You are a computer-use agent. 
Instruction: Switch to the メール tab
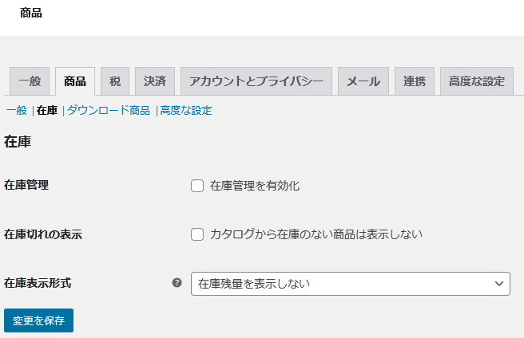click(363, 81)
